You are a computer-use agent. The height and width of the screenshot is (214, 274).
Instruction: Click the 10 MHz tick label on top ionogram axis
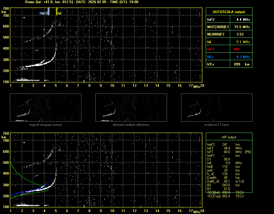[112, 86]
